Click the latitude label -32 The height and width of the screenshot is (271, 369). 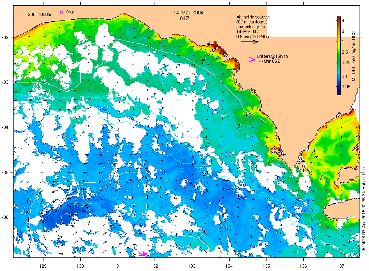(5, 37)
